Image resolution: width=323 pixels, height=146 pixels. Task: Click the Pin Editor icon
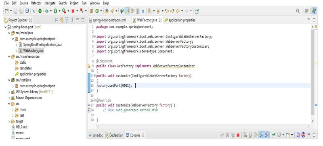[197, 11]
